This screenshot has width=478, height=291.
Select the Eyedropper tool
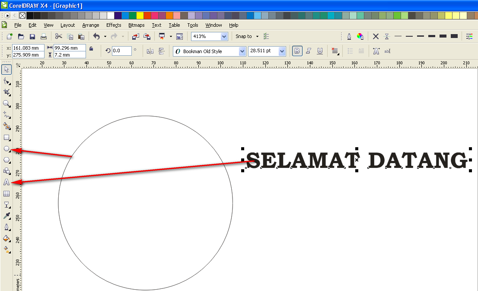6,216
